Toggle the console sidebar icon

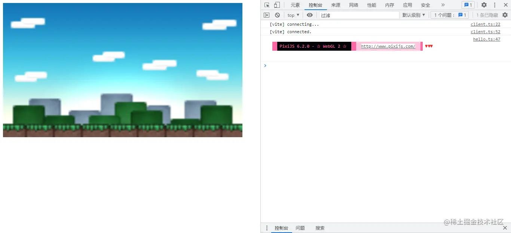266,15
